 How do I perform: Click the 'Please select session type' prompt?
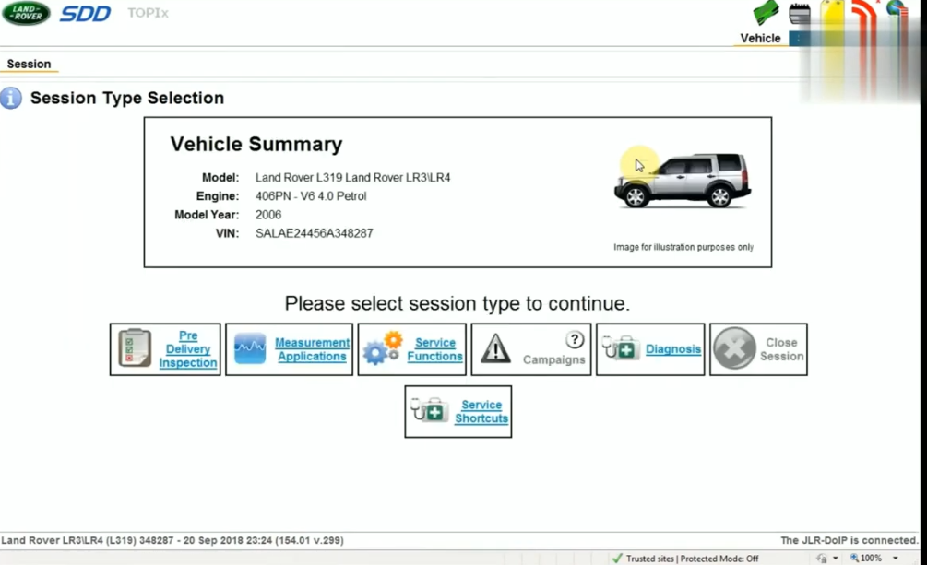[457, 303]
